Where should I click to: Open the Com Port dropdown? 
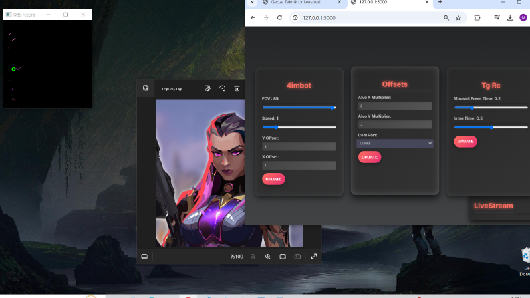[395, 143]
